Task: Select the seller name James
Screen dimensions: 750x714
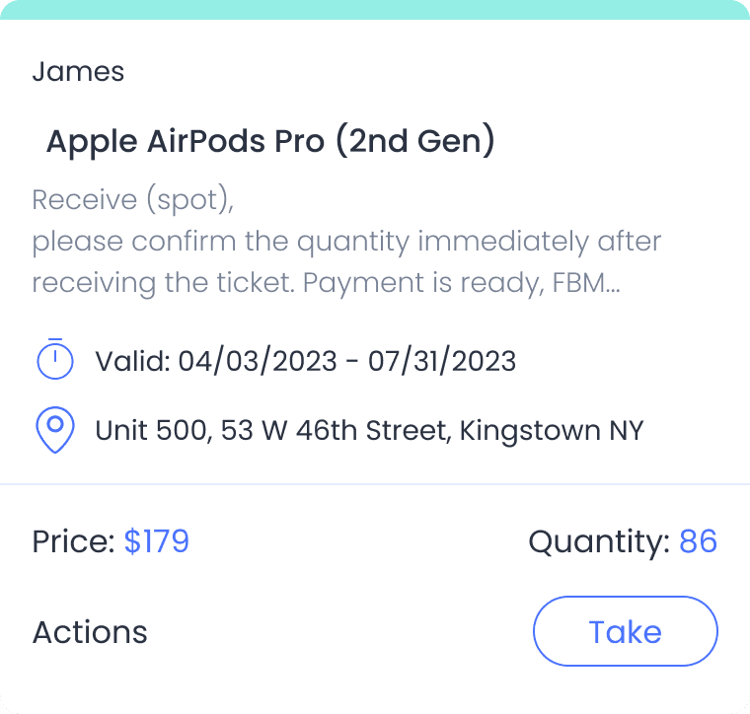Action: pyautogui.click(x=79, y=72)
